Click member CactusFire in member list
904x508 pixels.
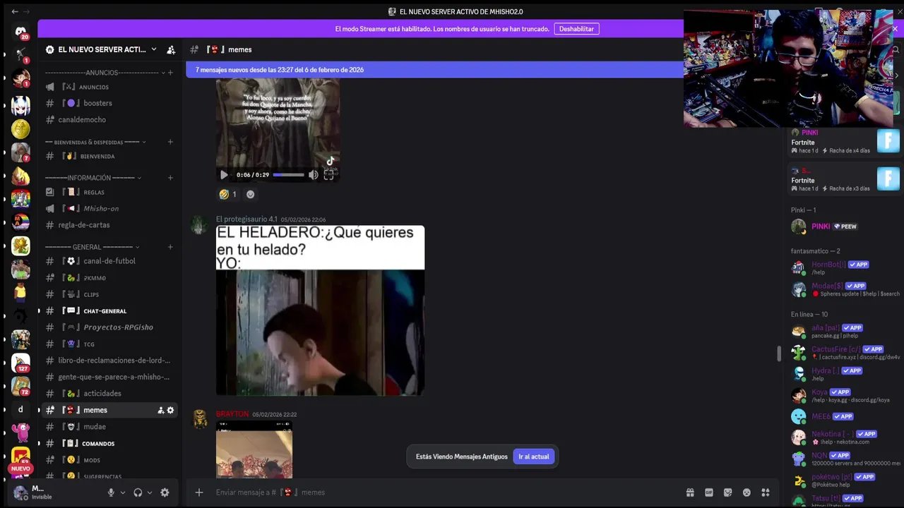tap(844, 353)
